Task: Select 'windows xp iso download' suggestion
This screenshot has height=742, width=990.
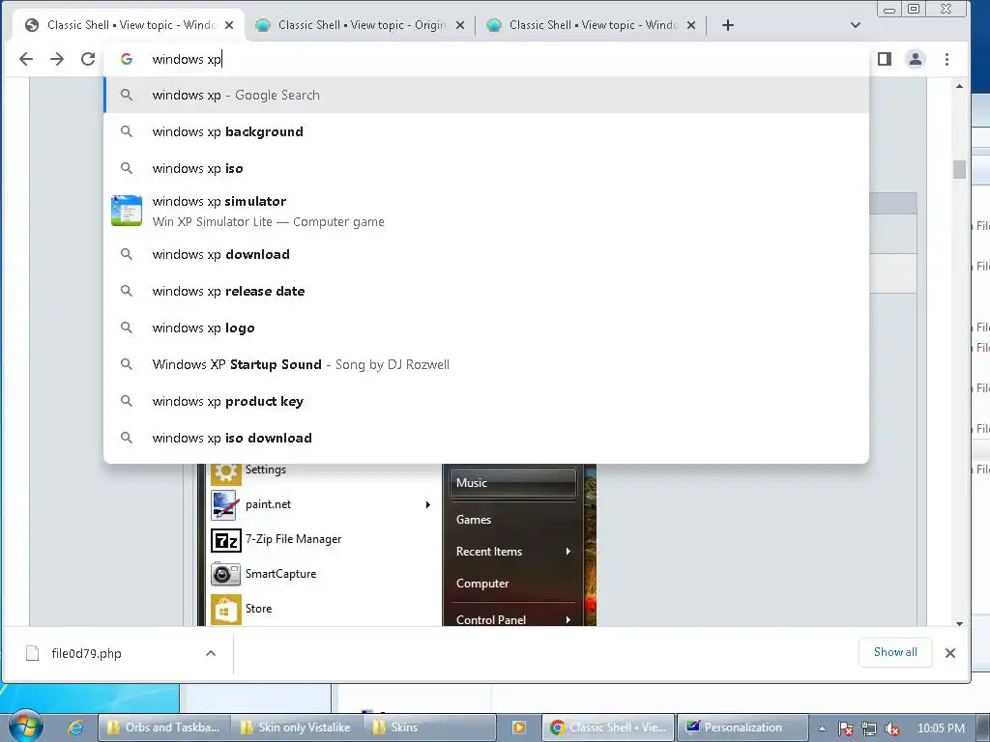Action: tap(486, 438)
